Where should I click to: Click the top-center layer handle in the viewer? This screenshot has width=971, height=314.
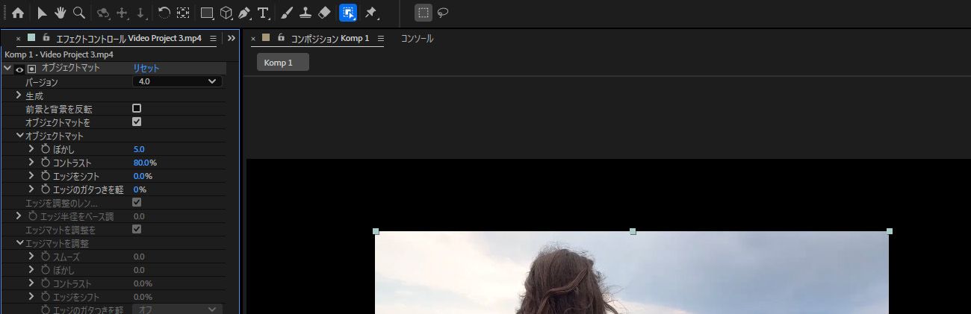[633, 231]
